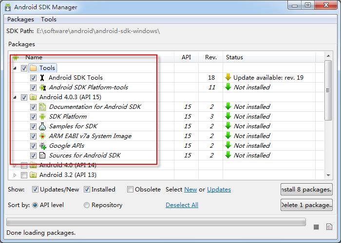Screen dimensions: 341x243
Task: Uncheck the Samples for SDK checkbox
Action: pos(33,126)
